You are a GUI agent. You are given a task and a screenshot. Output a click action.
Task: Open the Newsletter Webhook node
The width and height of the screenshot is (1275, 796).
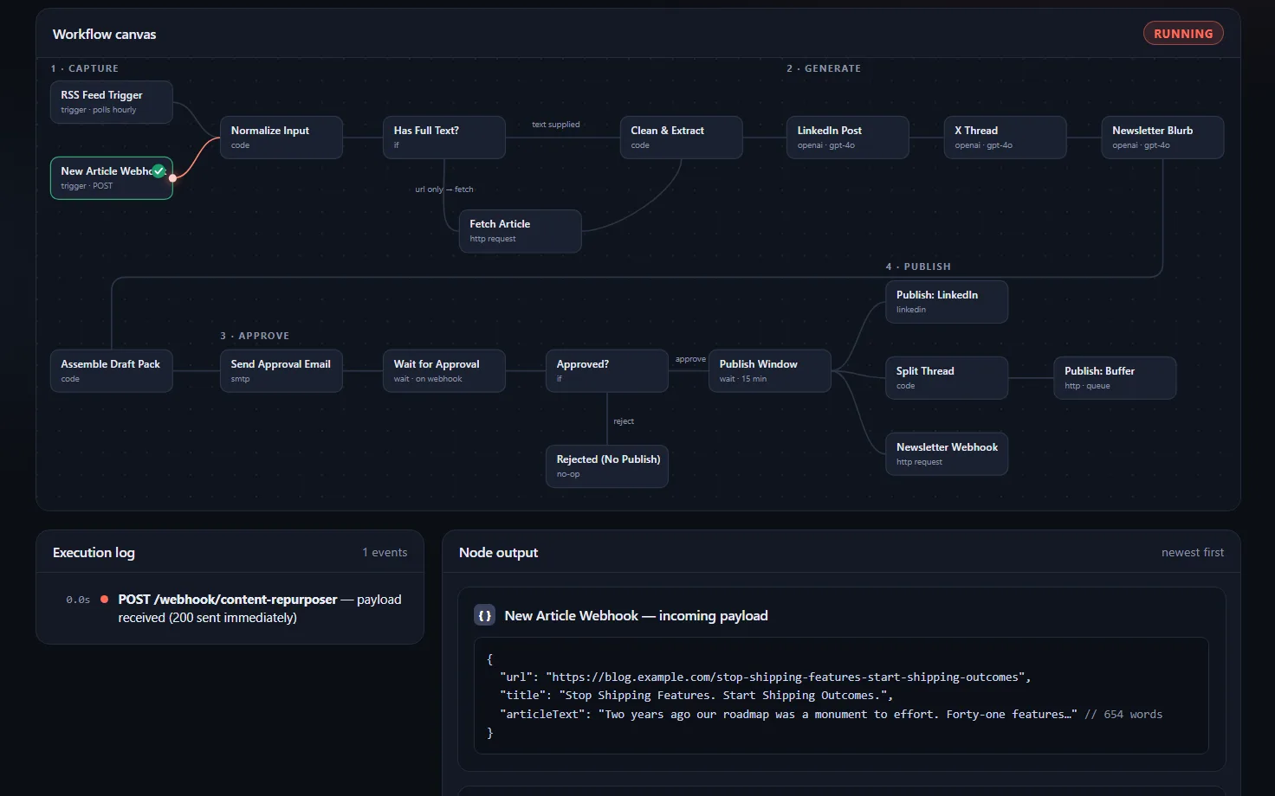[x=947, y=454]
